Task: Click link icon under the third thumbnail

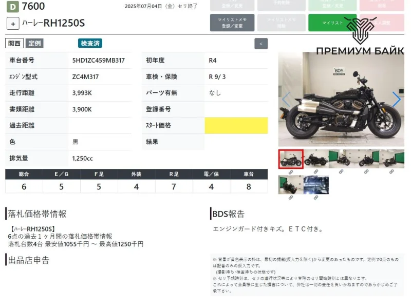Action: [x=341, y=172]
